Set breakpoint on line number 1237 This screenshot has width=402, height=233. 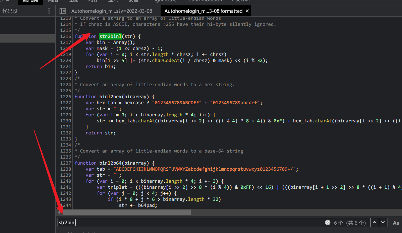point(65,163)
